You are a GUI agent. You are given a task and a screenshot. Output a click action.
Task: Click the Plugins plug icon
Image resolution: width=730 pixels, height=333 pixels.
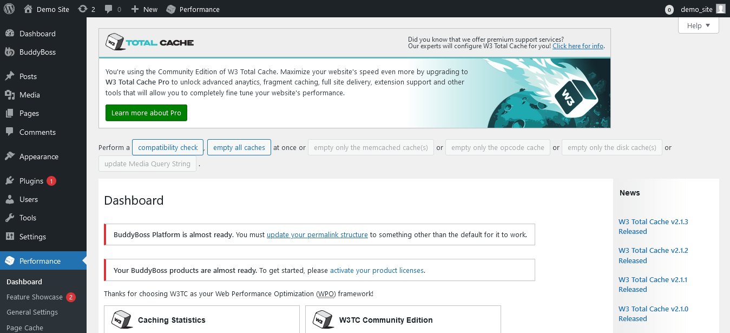coord(10,181)
